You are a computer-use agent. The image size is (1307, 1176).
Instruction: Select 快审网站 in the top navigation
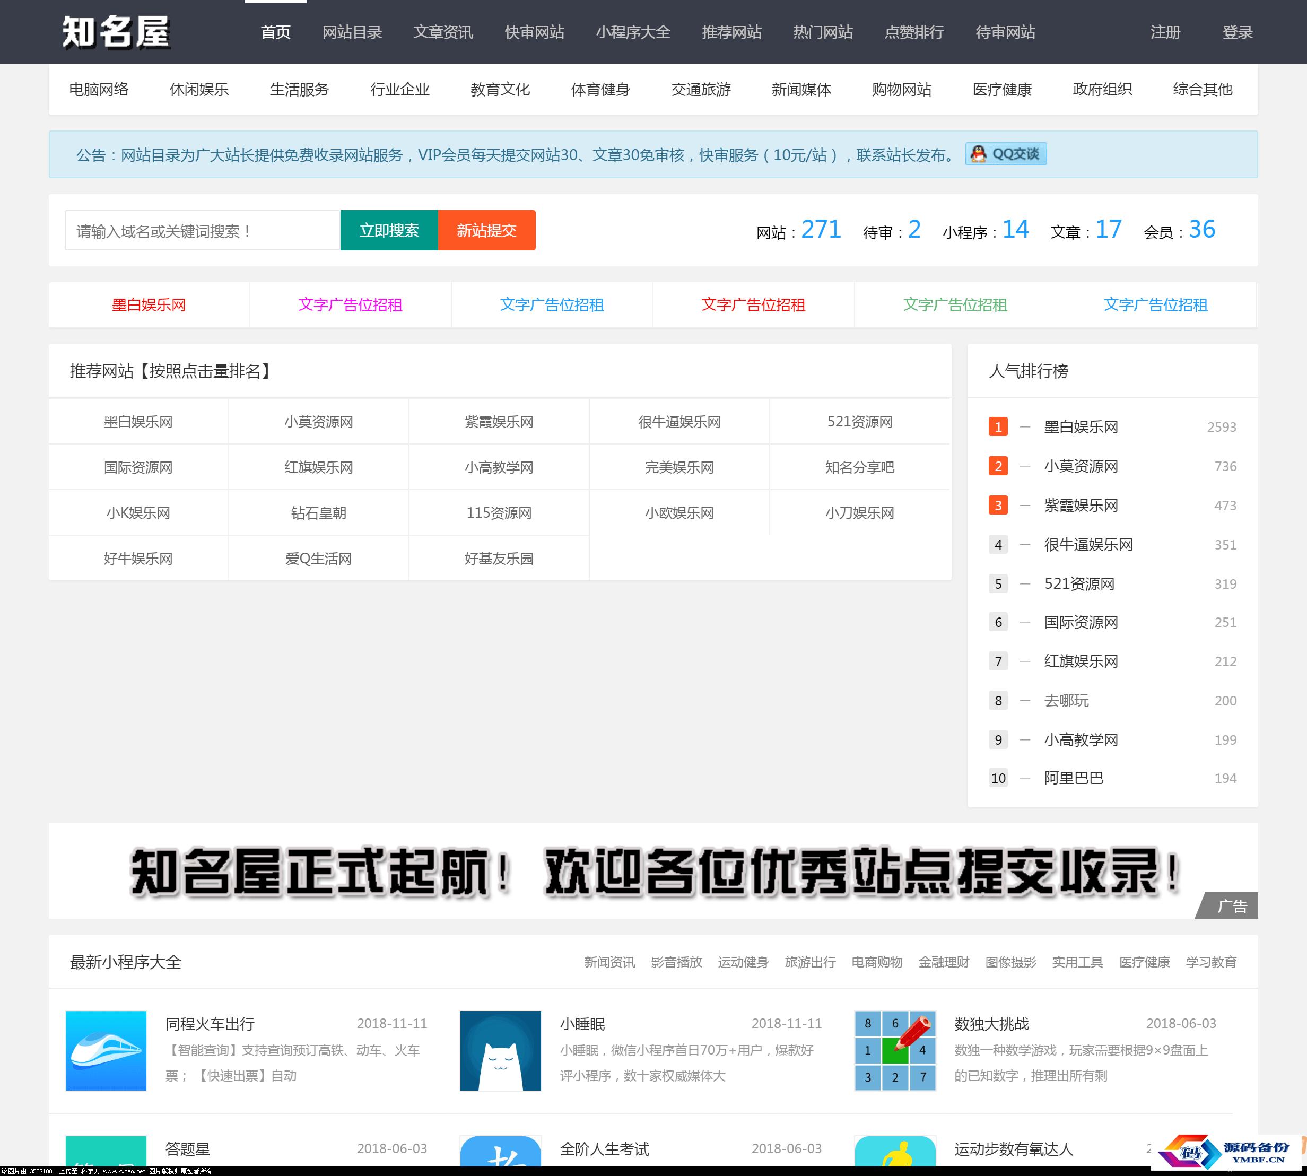click(534, 32)
